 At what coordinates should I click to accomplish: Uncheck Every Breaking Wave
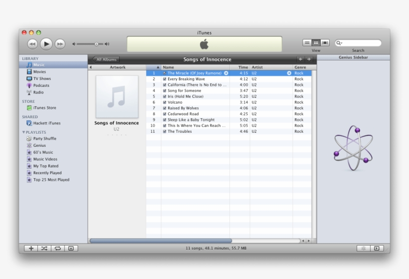tap(165, 79)
